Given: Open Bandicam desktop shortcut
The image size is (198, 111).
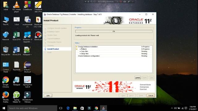Looking at the screenshot, I should click(x=38, y=36).
